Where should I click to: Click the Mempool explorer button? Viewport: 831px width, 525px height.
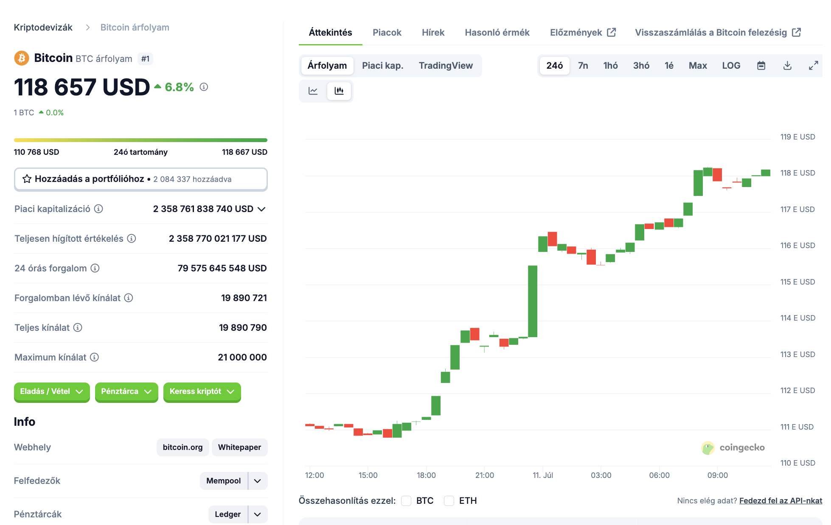tap(224, 481)
